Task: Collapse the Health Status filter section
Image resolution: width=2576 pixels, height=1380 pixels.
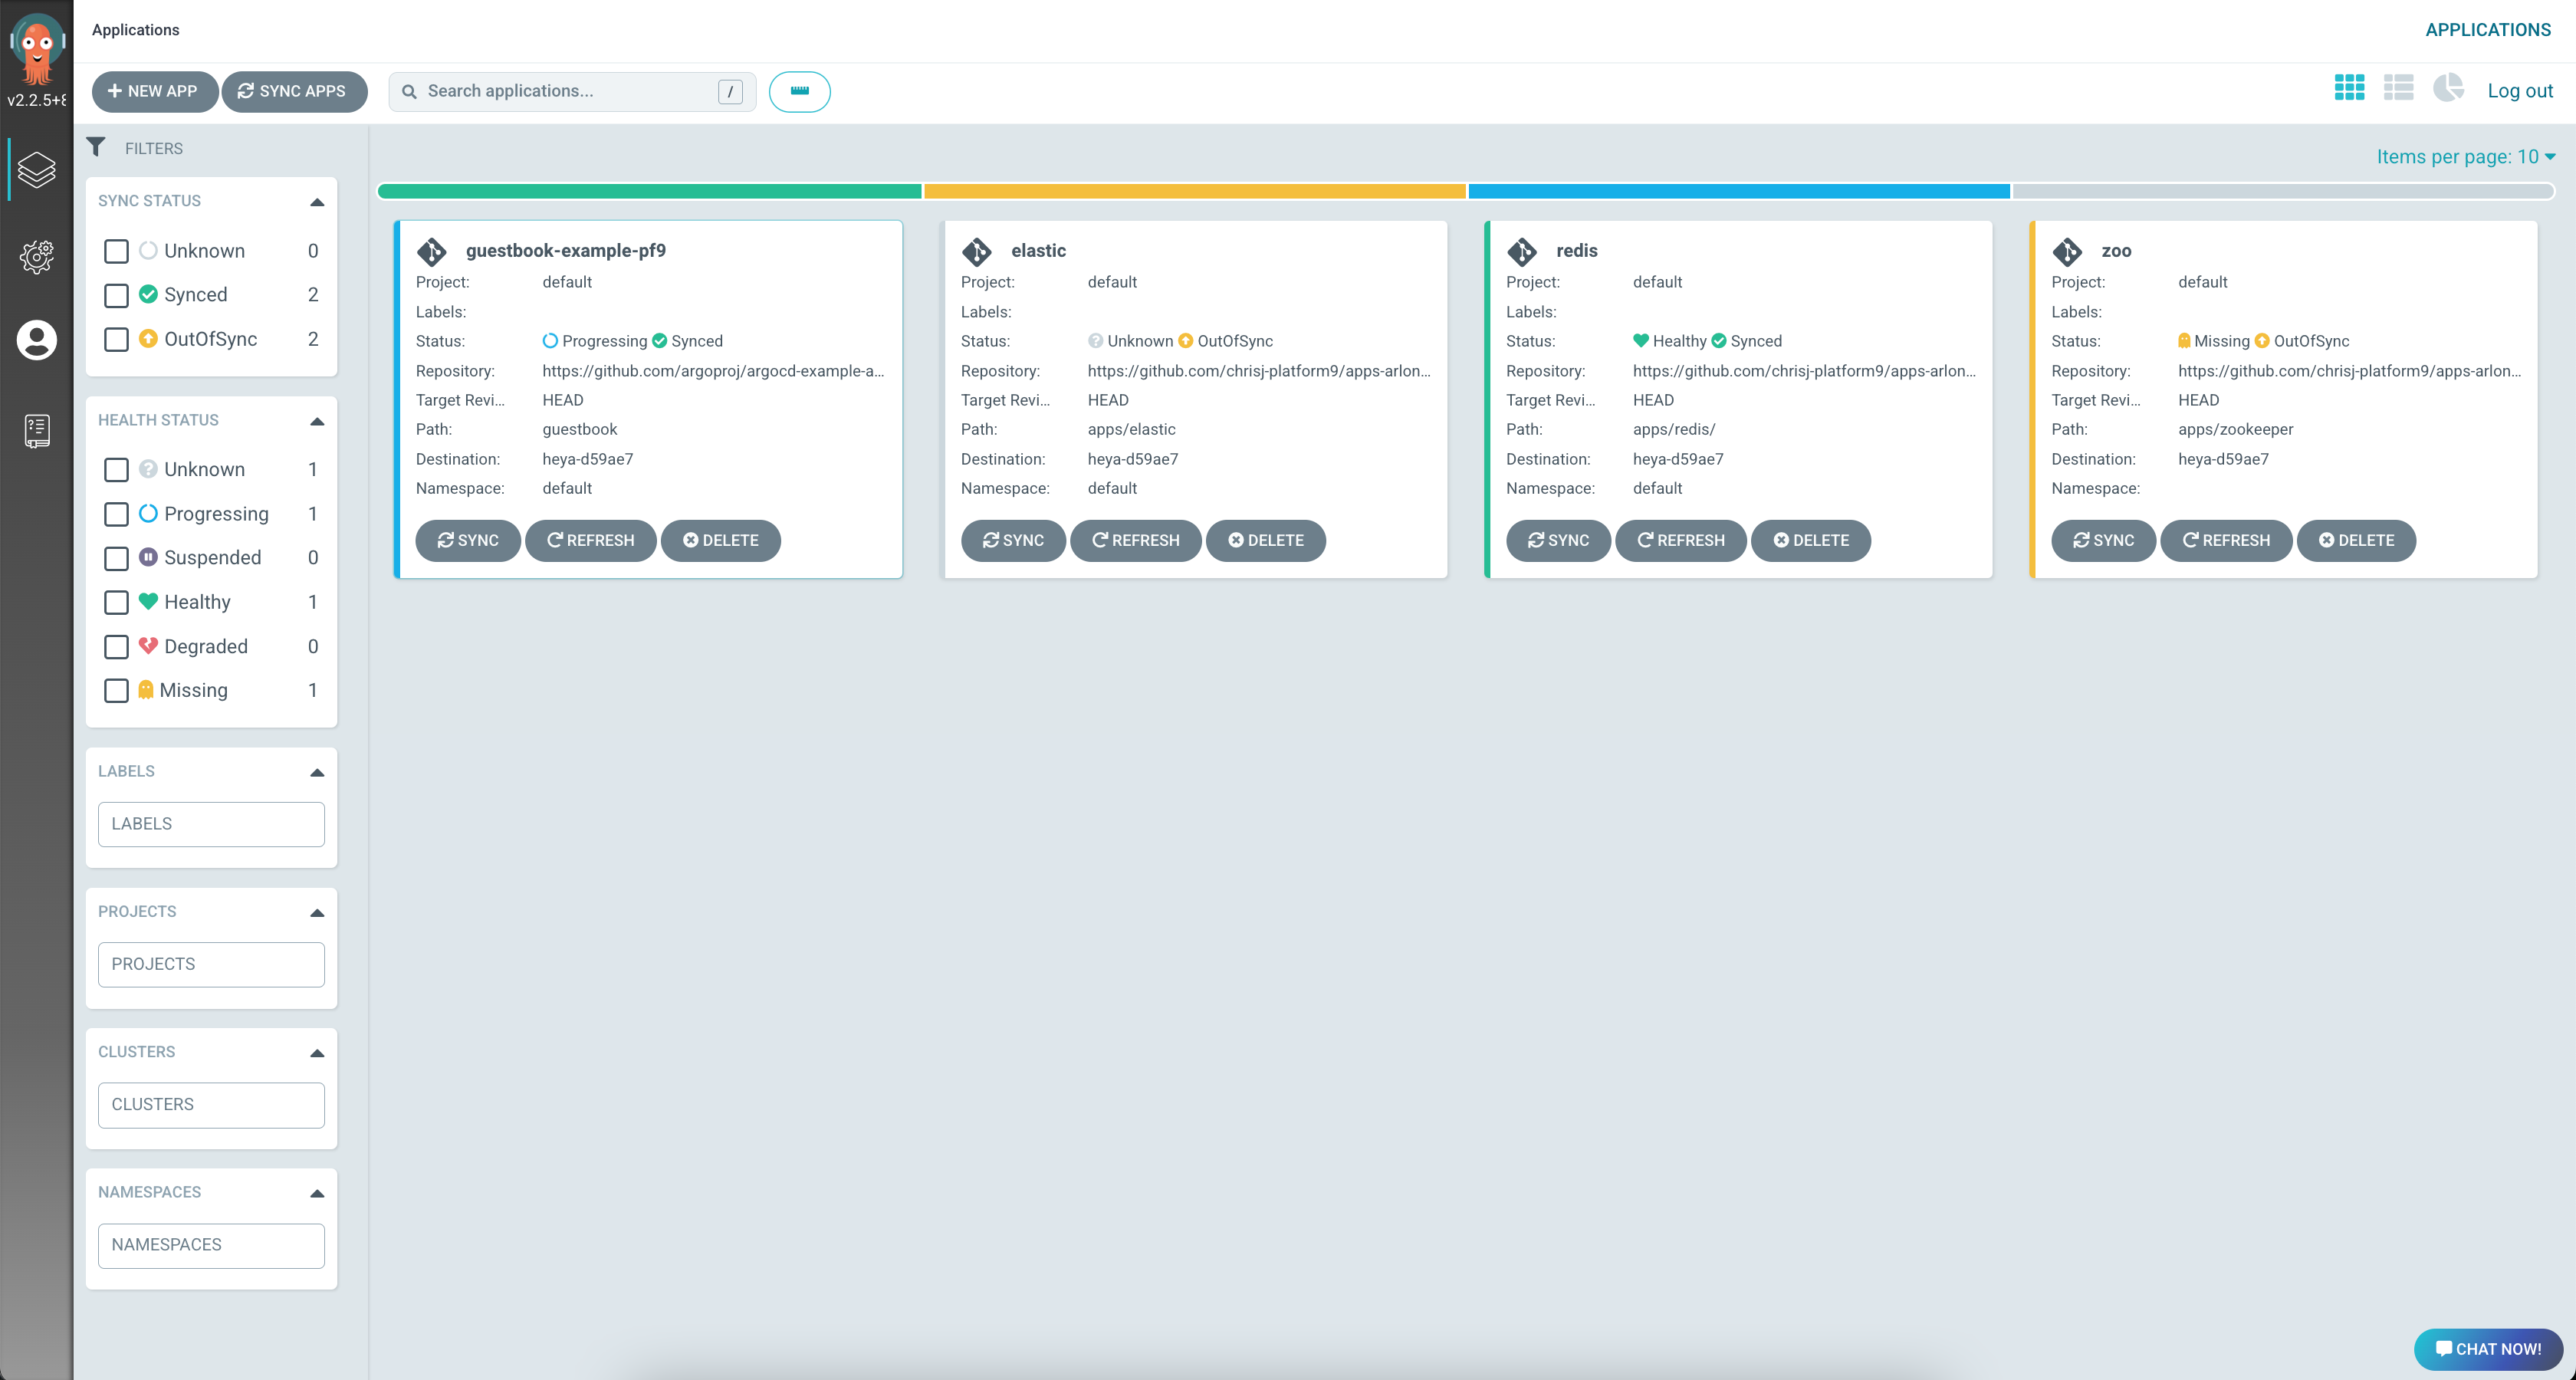Action: pos(317,421)
